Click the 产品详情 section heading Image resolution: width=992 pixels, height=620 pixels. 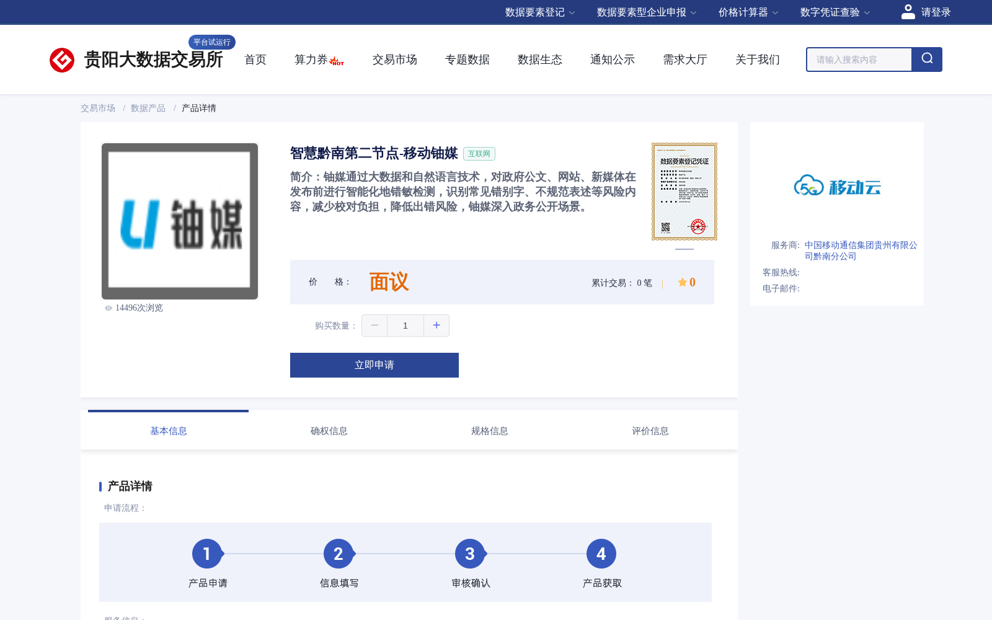coord(130,486)
